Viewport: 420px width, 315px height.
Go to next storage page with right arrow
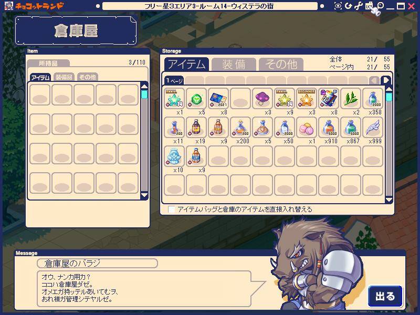[x=386, y=80]
